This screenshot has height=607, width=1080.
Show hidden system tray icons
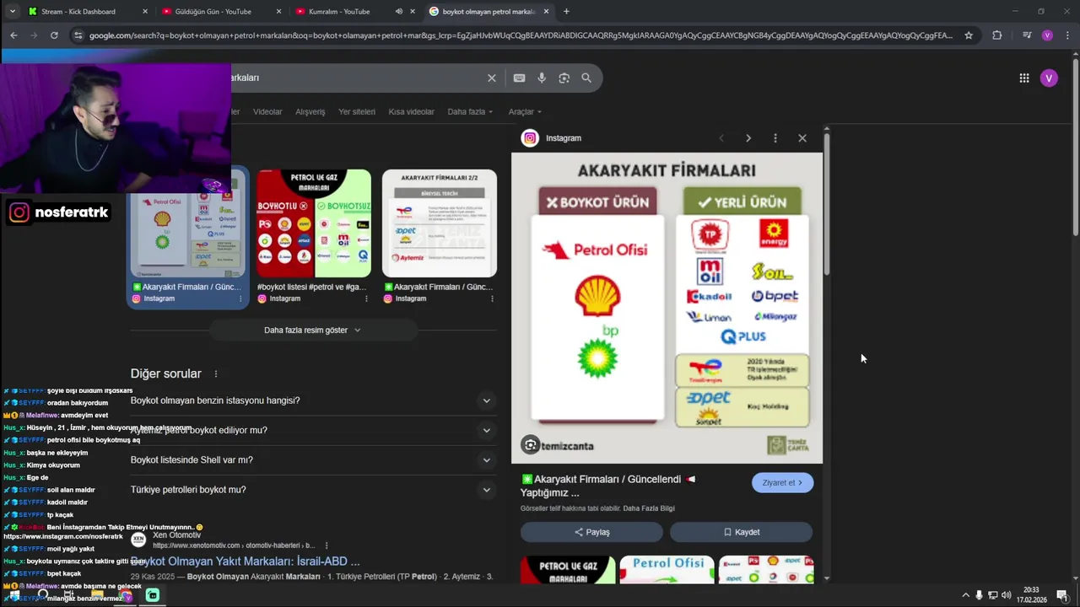coord(965,595)
